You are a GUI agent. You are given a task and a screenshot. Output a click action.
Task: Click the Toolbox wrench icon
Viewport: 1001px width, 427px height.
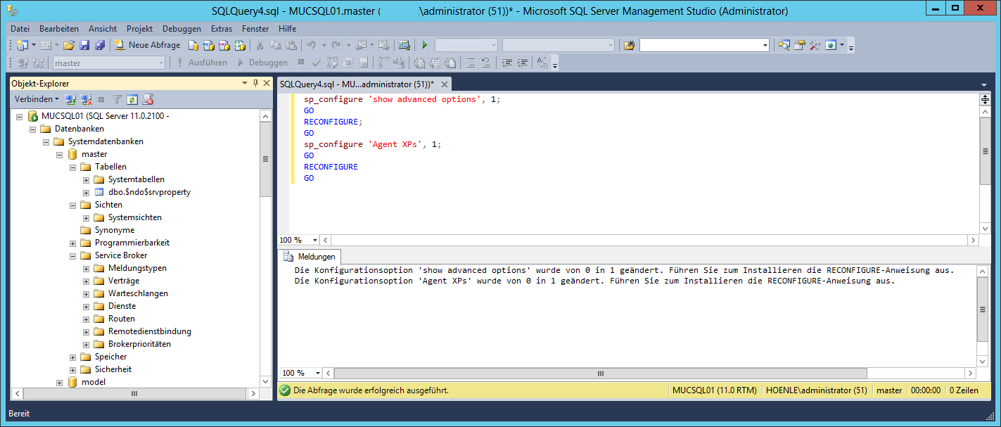[815, 45]
